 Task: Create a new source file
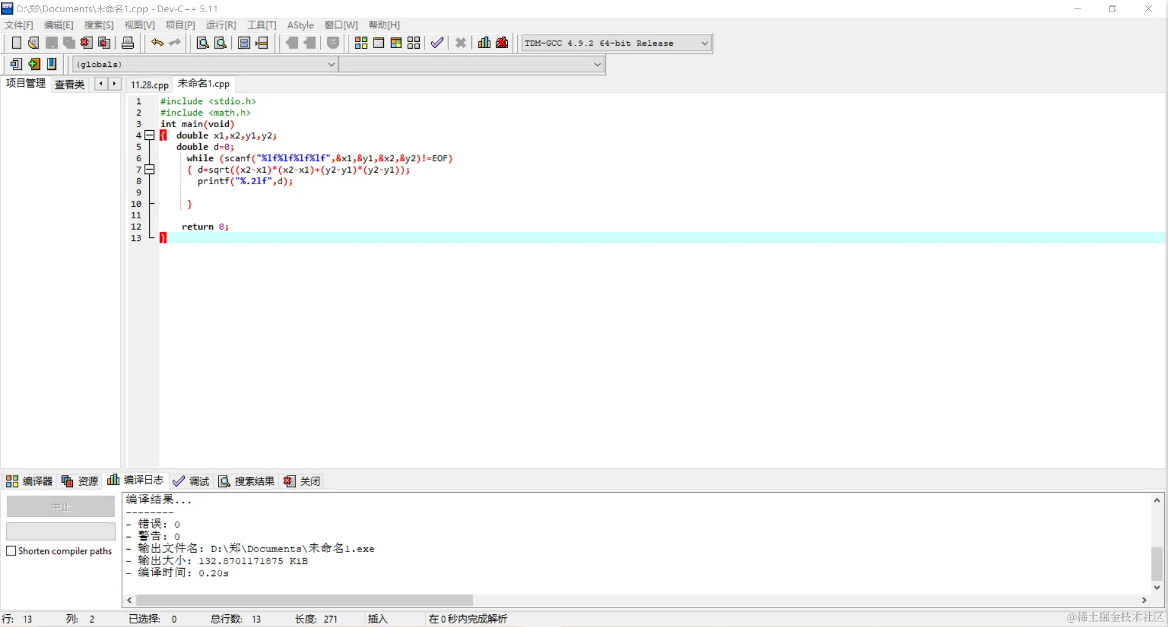click(16, 43)
